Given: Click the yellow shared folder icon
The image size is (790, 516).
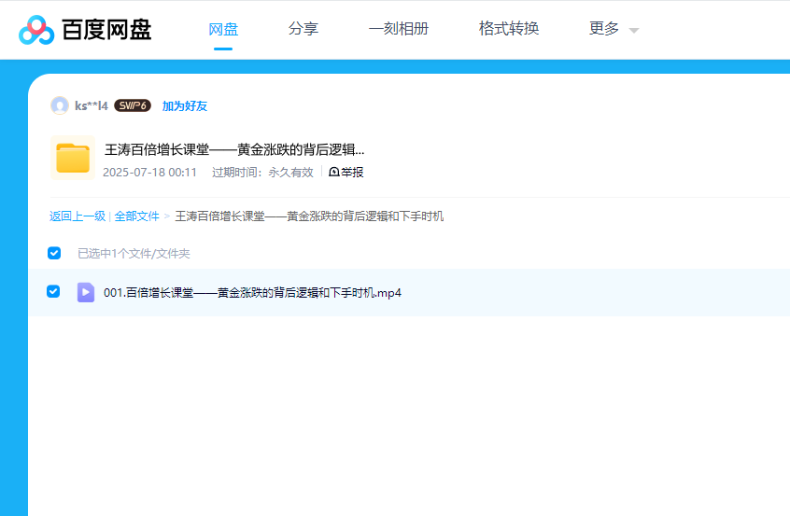Looking at the screenshot, I should (72, 158).
